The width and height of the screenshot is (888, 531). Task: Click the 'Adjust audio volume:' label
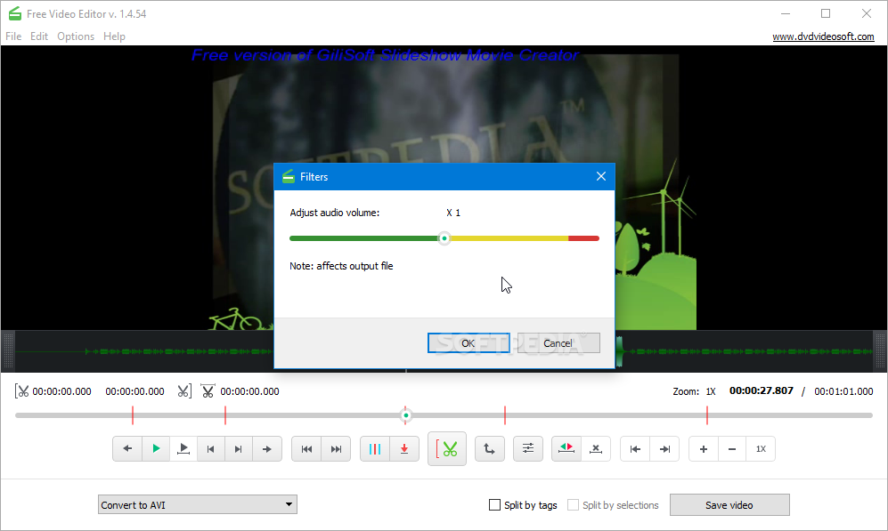pos(335,213)
